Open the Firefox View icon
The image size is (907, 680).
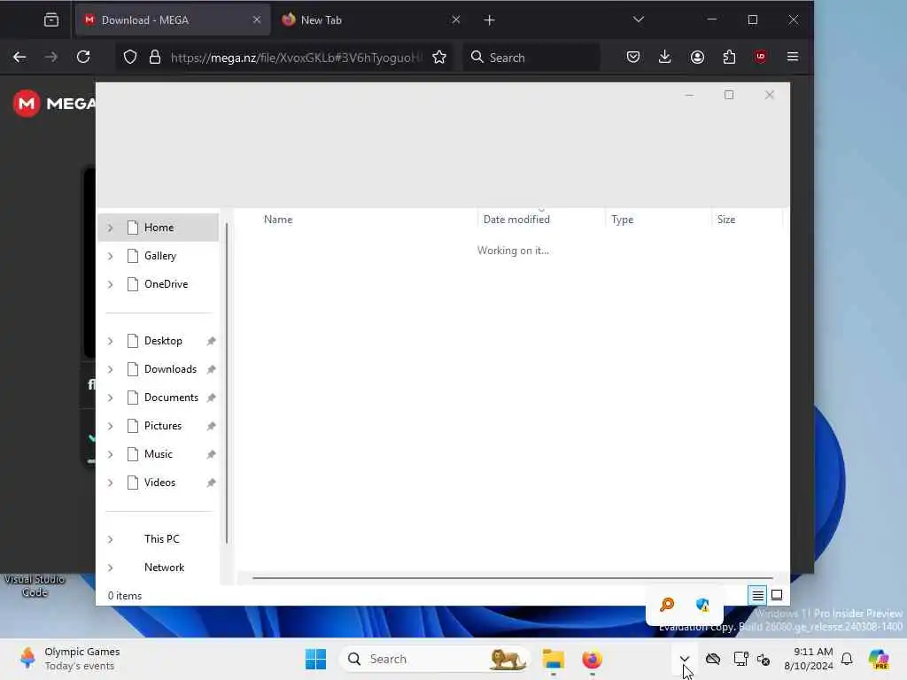(x=50, y=19)
